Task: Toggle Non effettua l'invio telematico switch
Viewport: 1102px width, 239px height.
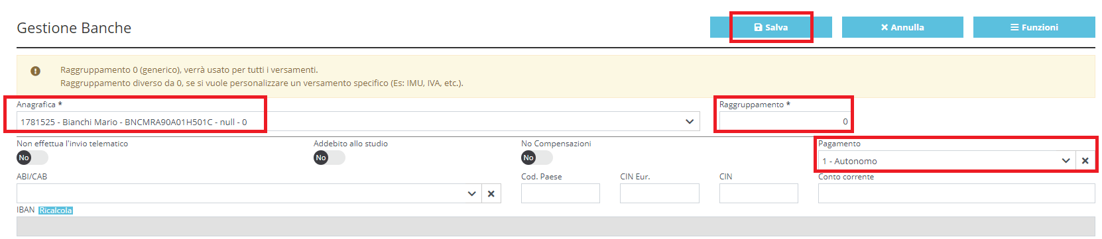Action: 32,158
